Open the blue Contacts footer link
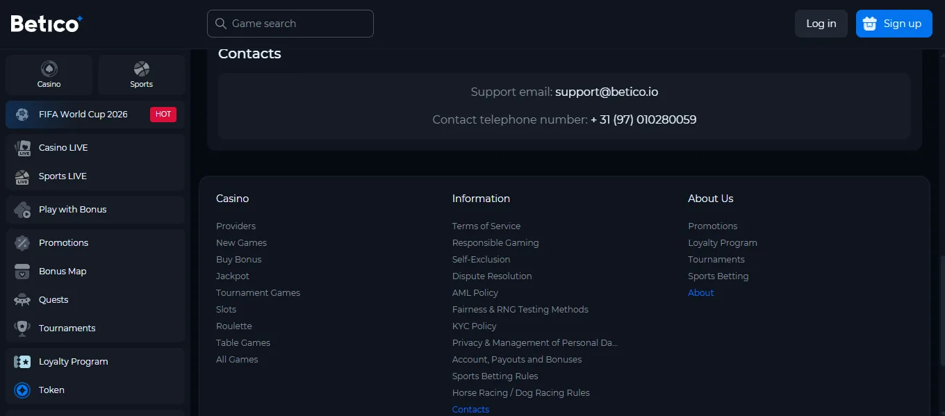Screen dimensions: 945x416 point(470,410)
